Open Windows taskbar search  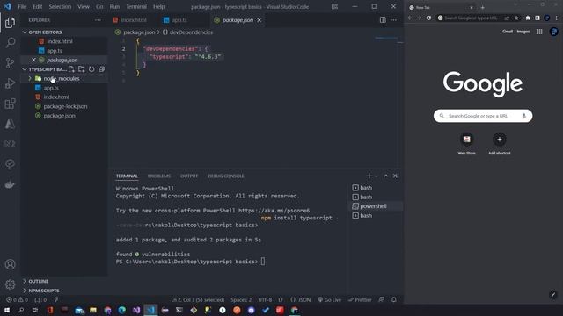point(21,310)
